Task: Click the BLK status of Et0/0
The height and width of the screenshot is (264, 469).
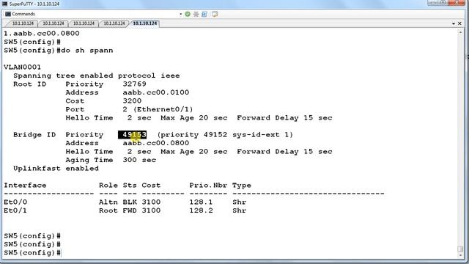Action: 130,202
